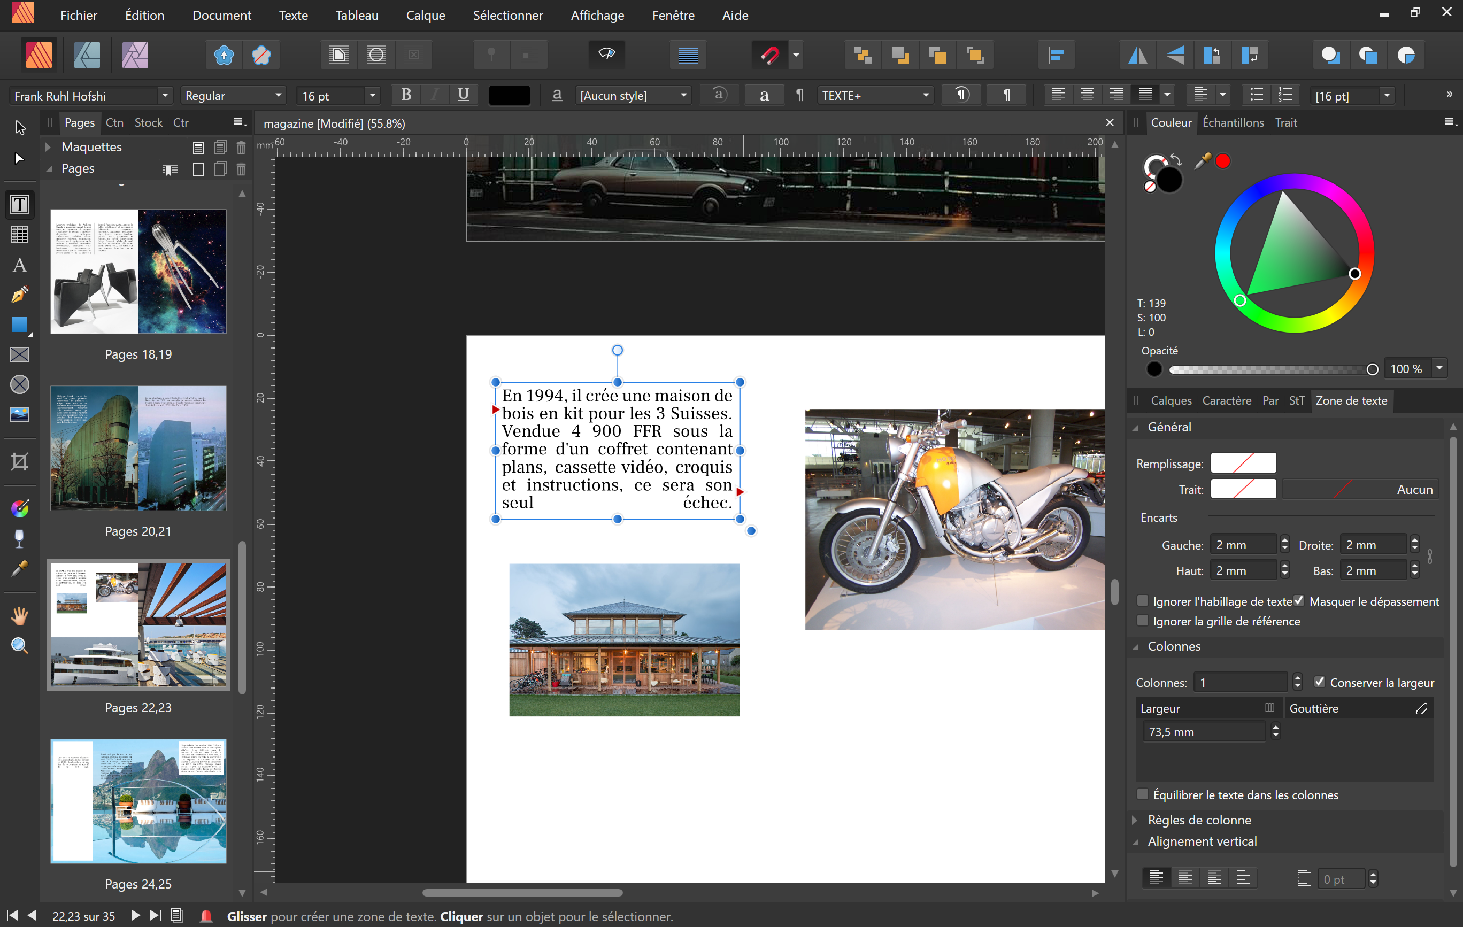This screenshot has width=1463, height=927.
Task: Select the Table tool
Action: click(19, 235)
